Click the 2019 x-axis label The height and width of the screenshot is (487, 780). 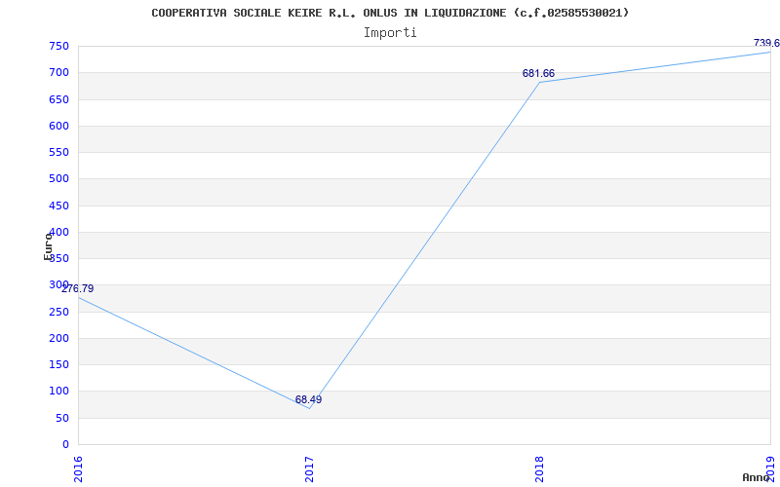click(x=769, y=468)
